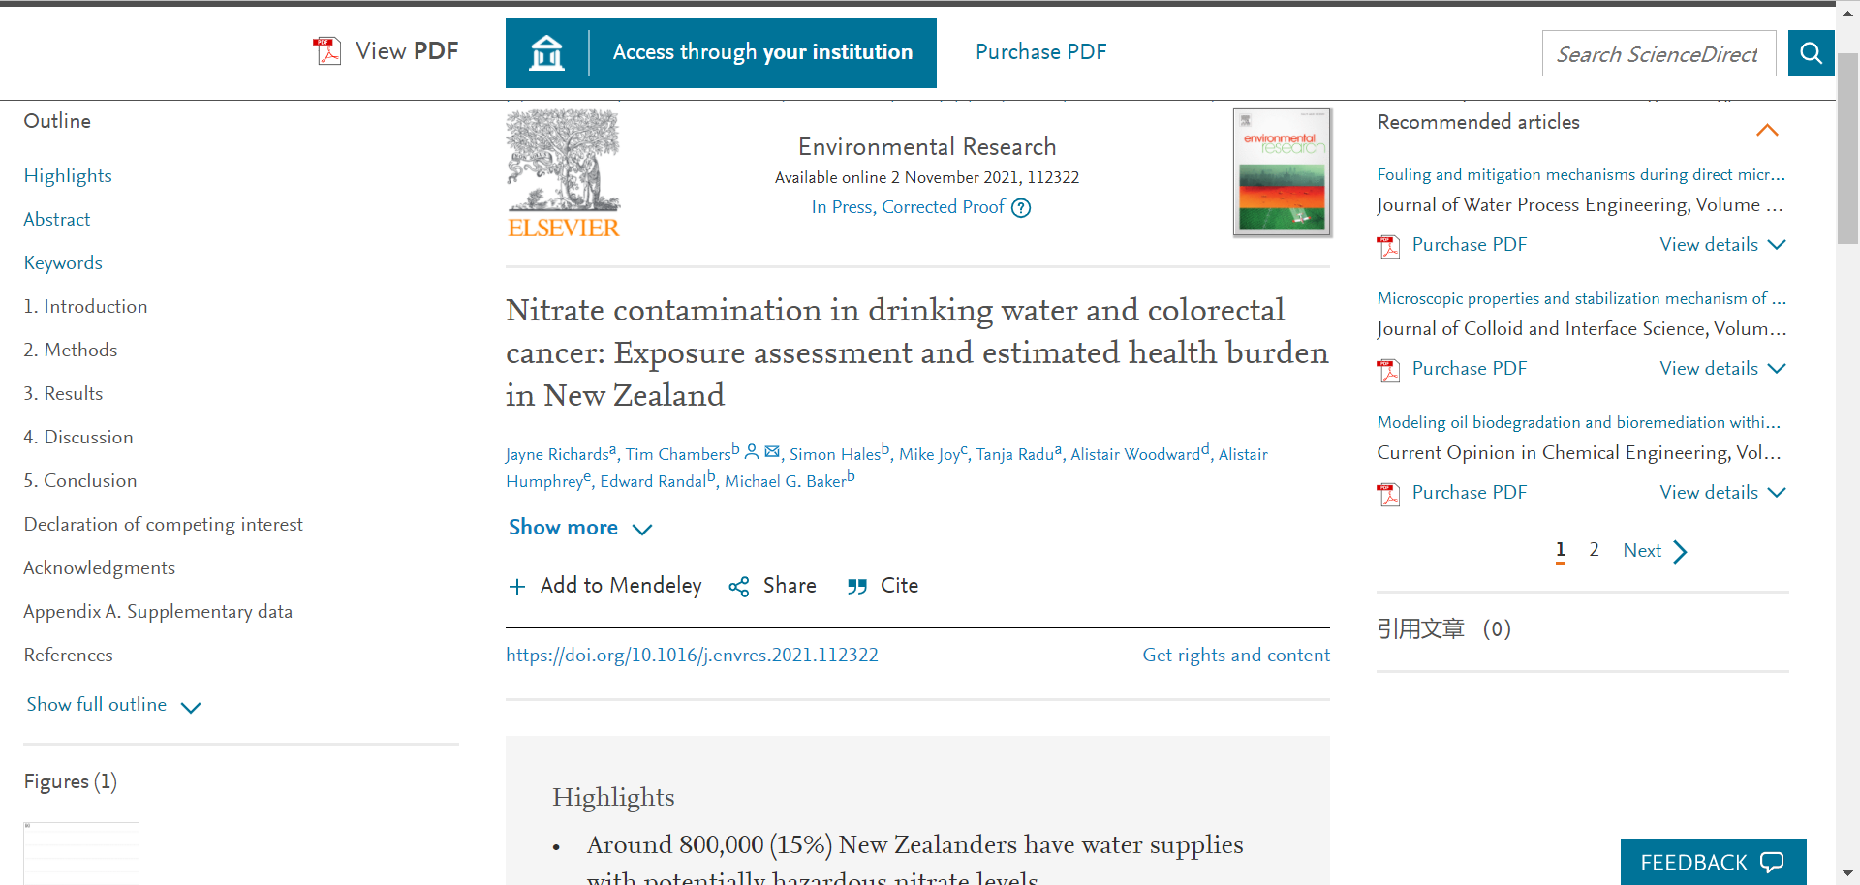Click the Cite quotation icon
The height and width of the screenshot is (885, 1860).
click(857, 587)
